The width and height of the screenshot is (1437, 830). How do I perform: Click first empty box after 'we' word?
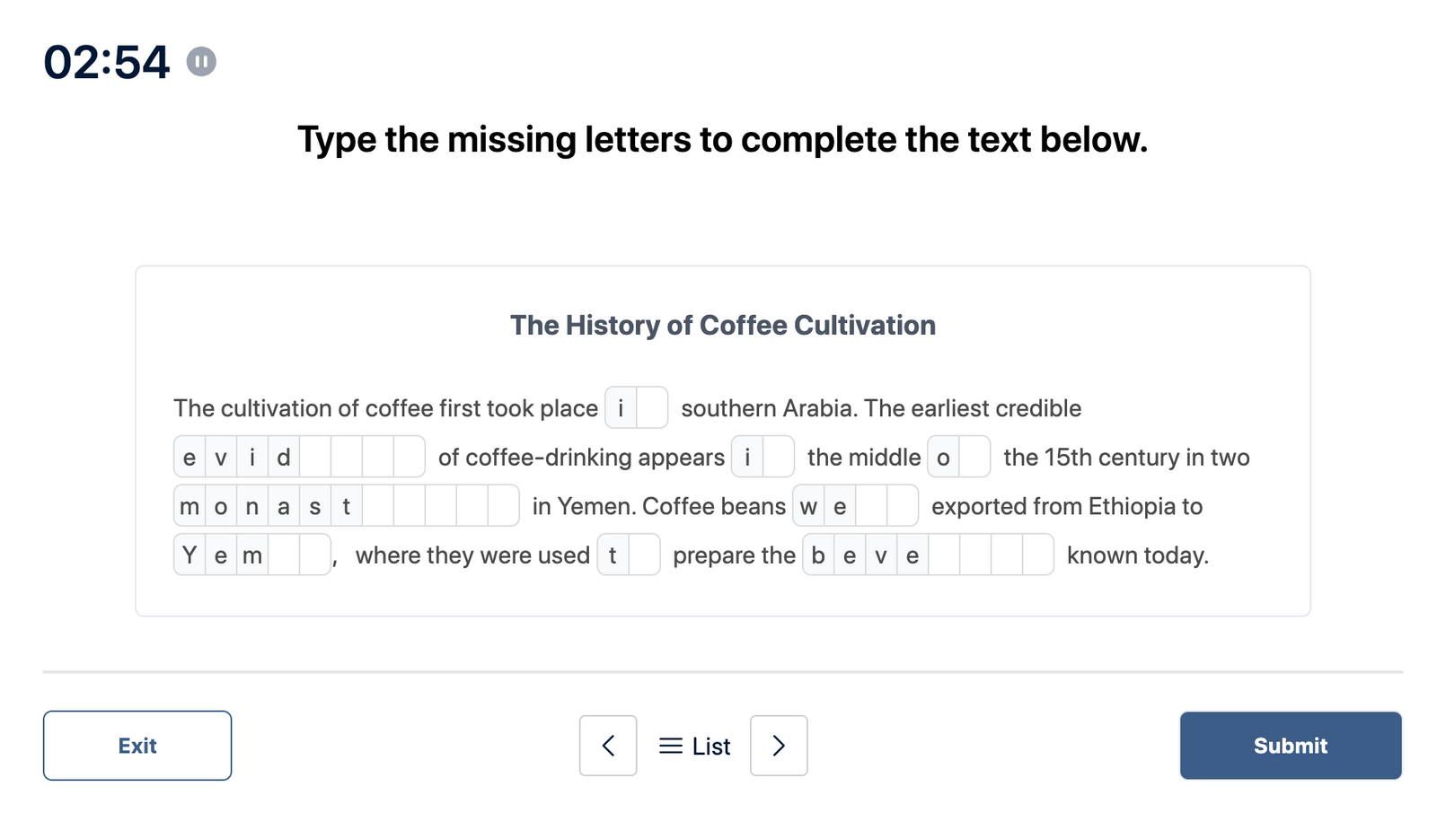tap(871, 507)
